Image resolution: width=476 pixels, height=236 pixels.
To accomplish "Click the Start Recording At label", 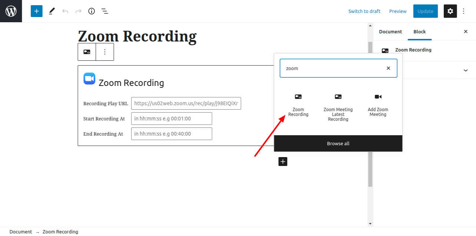I will tap(104, 119).
